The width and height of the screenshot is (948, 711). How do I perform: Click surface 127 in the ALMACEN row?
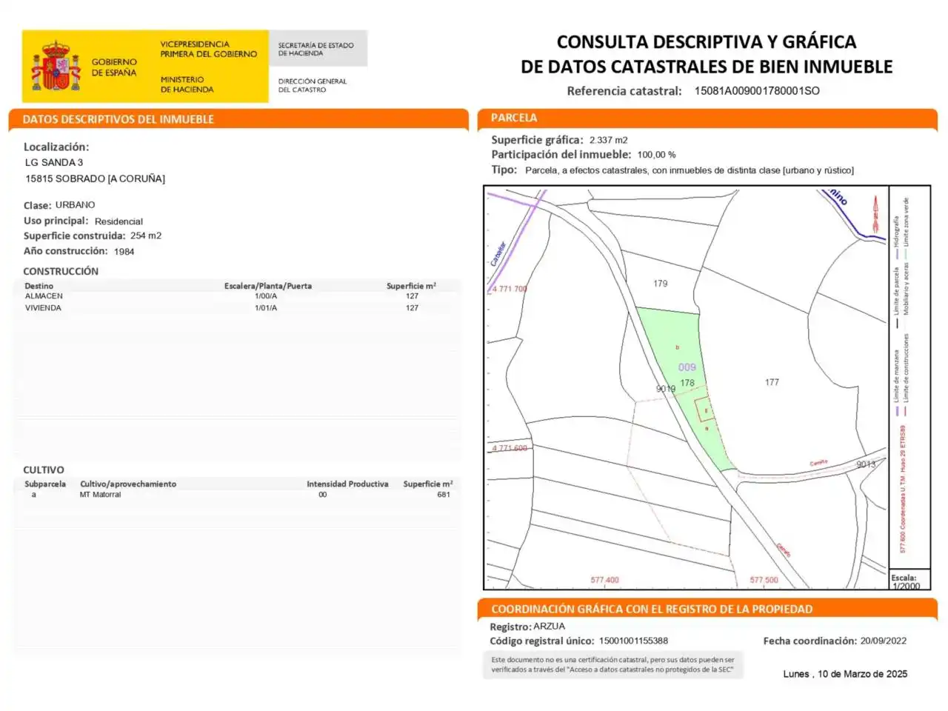[x=412, y=296]
